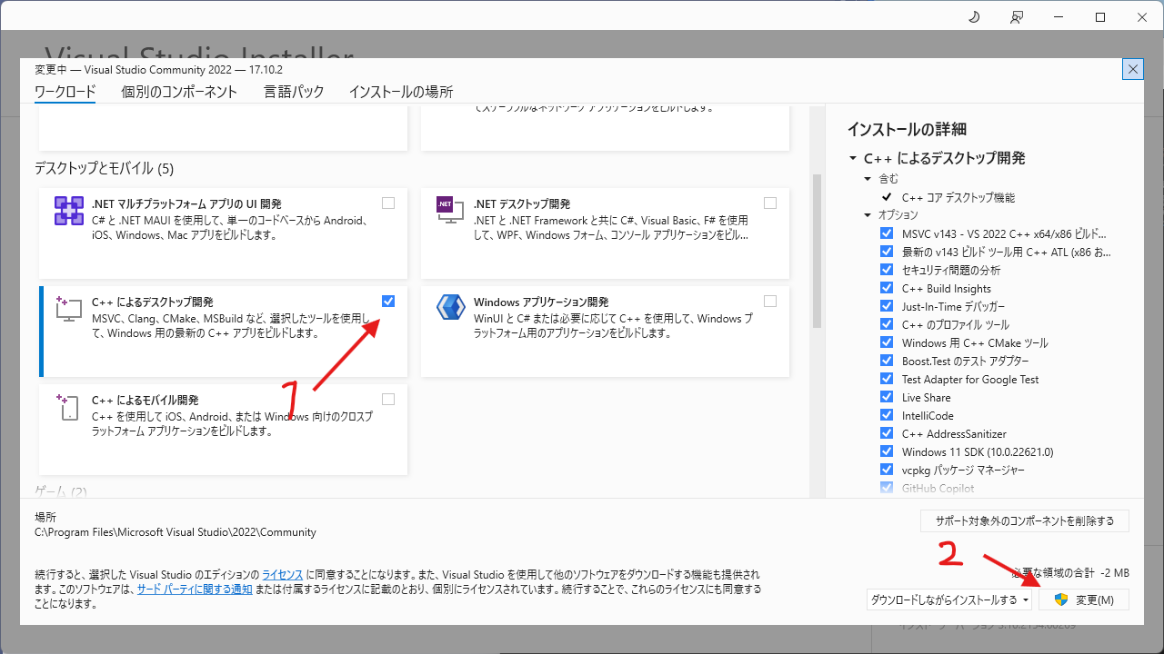Uncheck Windows 11 SDK option
Image resolution: width=1164 pixels, height=654 pixels.
click(887, 451)
